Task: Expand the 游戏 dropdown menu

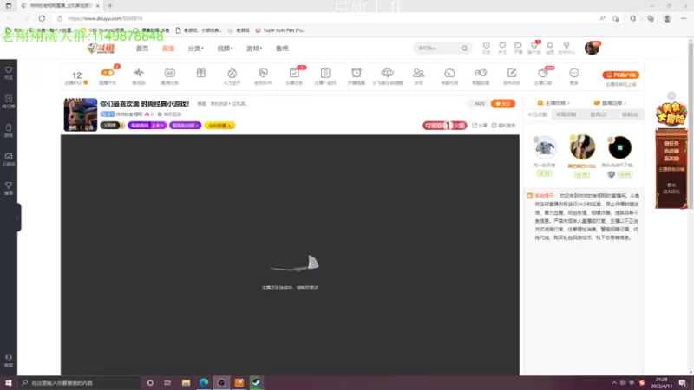Action: point(254,49)
